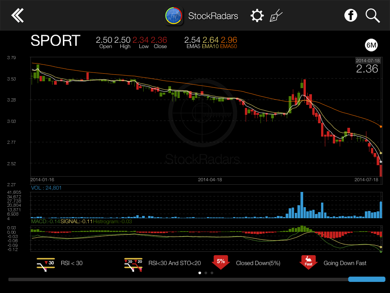The width and height of the screenshot is (390, 293).
Task: Change the 6M time range button
Action: [x=371, y=45]
